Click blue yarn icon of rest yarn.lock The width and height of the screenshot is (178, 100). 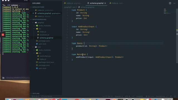(37, 68)
